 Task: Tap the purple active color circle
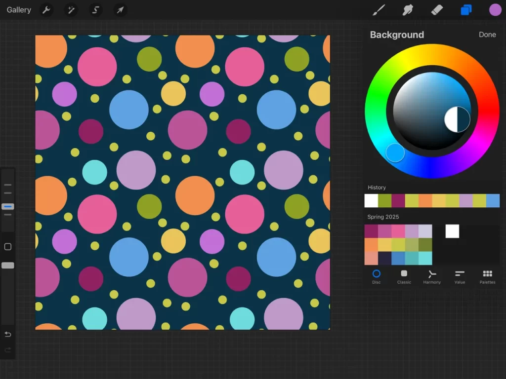495,10
